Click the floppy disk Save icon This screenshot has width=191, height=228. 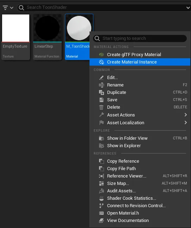(101, 100)
